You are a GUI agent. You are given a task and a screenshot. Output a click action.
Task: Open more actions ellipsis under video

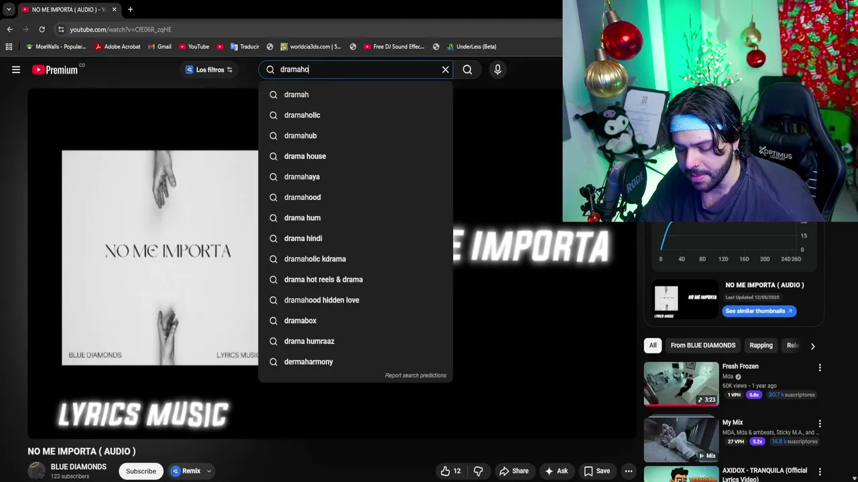[629, 471]
